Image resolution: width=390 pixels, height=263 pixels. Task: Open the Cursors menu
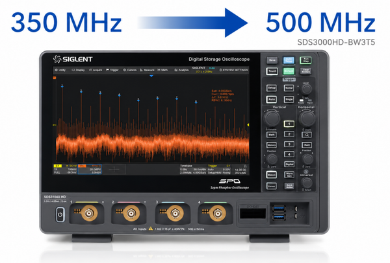pyautogui.click(x=130, y=70)
